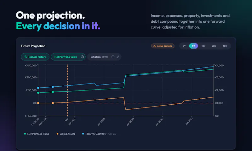This screenshot has height=151, width=252.
Task: Click the Active Scenario warning triangle icon
Action: [x=155, y=46]
